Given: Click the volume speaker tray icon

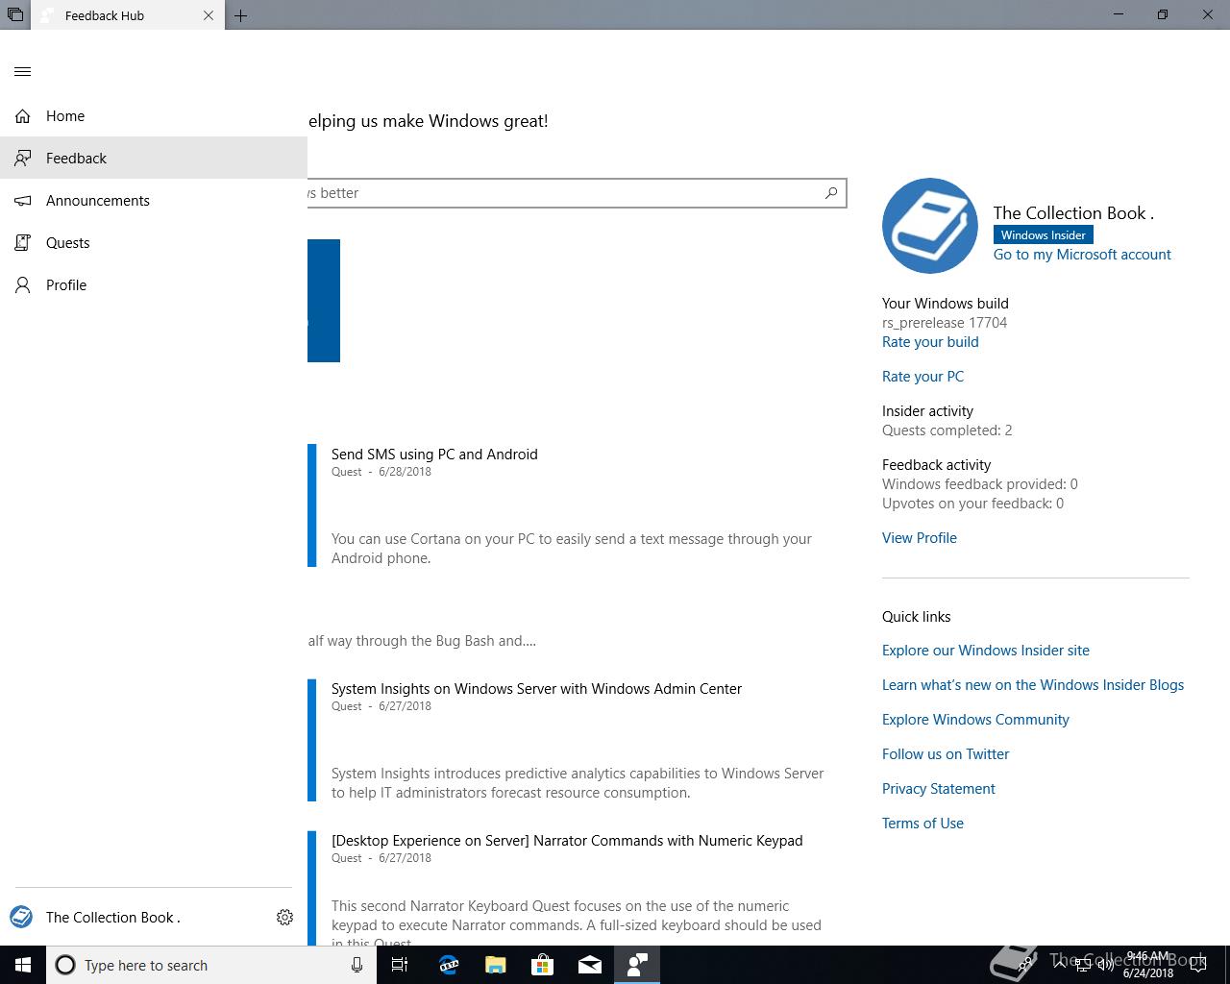Looking at the screenshot, I should click(x=1105, y=965).
